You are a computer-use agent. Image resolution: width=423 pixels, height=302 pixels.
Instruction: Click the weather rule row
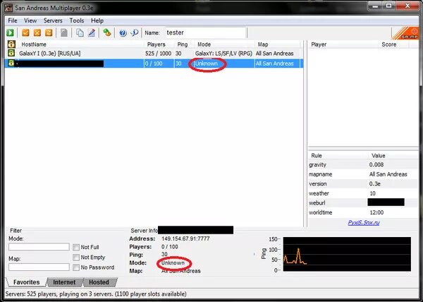(363, 193)
